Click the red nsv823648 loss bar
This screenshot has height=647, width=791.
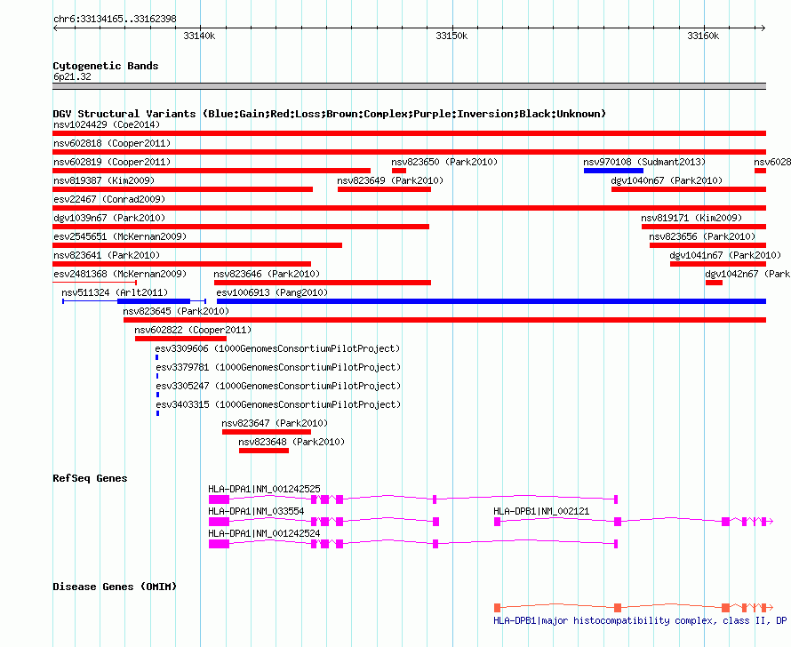point(264,451)
